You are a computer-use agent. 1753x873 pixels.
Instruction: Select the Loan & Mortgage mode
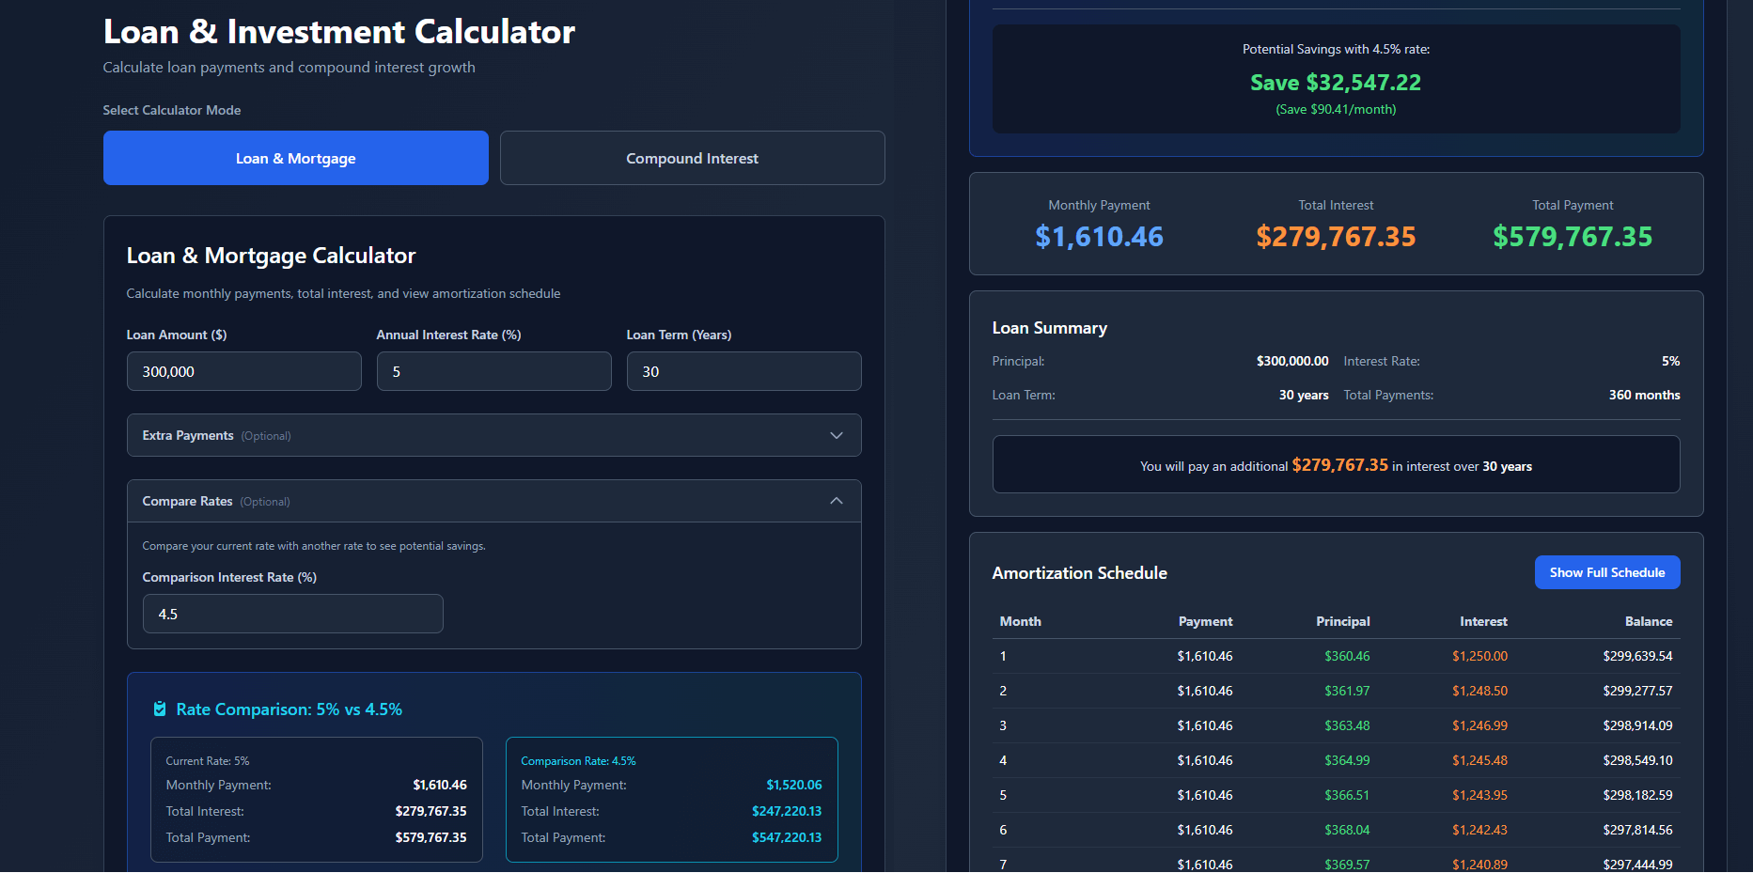tap(295, 158)
